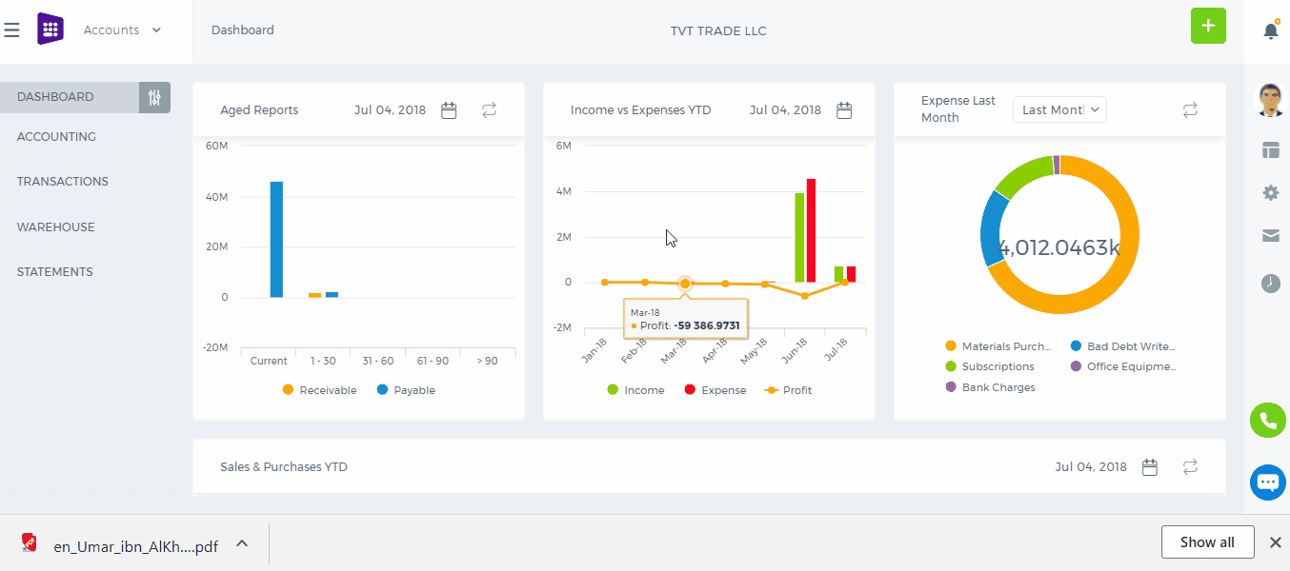Toggle the Receivable series in legend
The width and height of the screenshot is (1290, 571).
click(320, 390)
